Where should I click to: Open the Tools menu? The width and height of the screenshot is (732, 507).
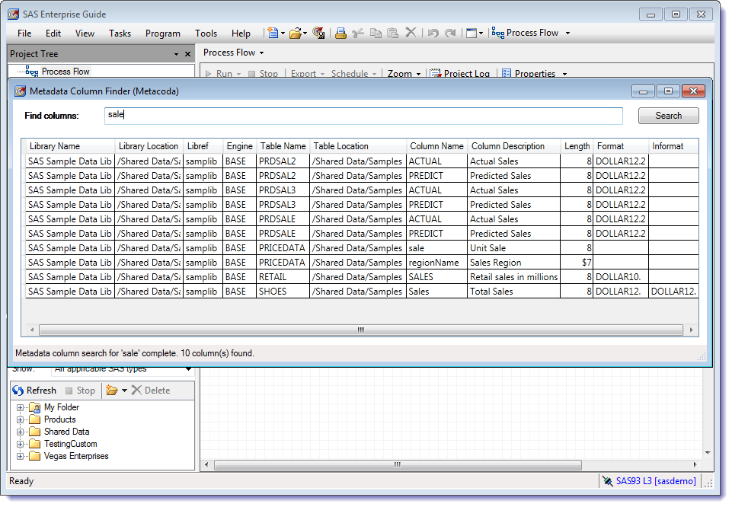point(206,33)
